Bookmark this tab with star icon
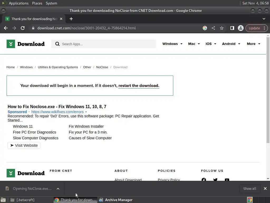This screenshot has height=203, width=270. (x=221, y=28)
